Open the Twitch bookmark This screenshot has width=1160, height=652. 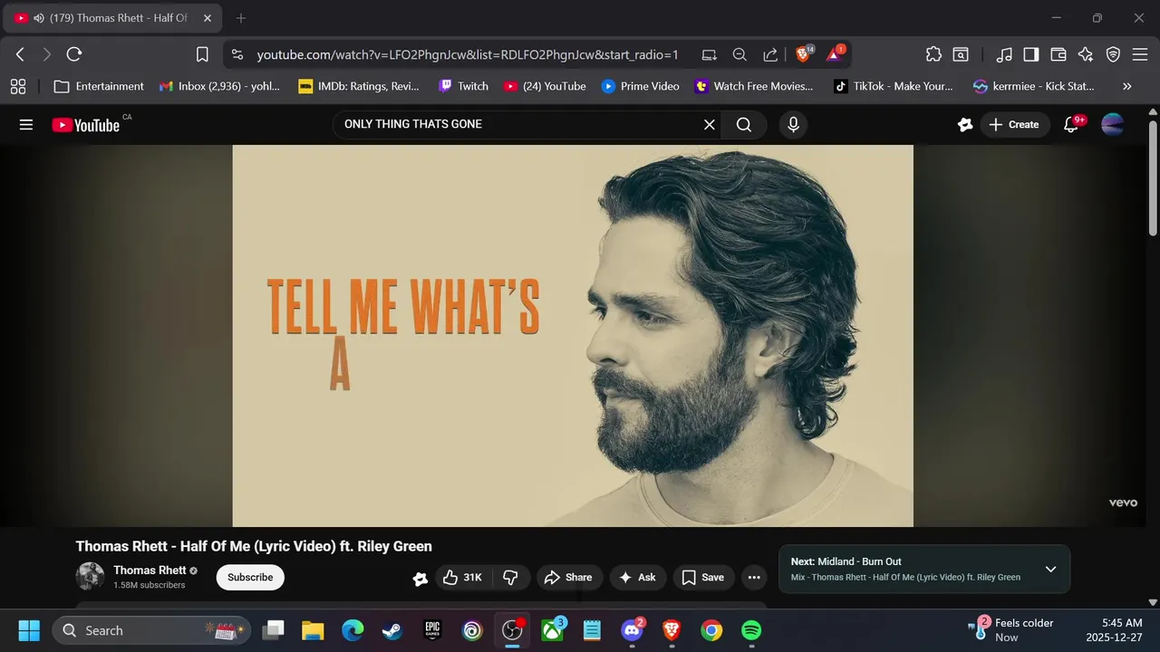pyautogui.click(x=463, y=86)
